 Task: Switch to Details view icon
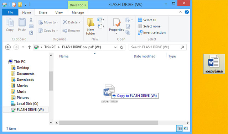coord(179,128)
